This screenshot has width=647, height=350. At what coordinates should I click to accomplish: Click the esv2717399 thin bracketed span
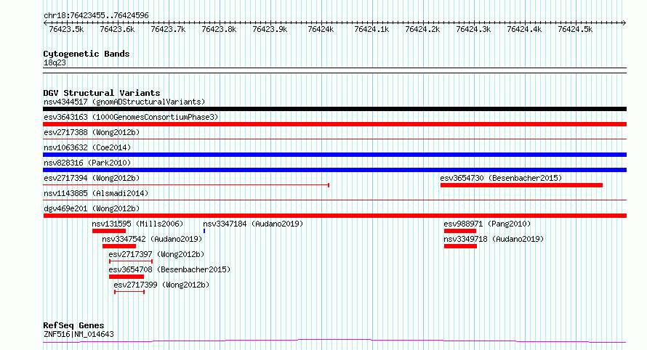click(x=129, y=292)
